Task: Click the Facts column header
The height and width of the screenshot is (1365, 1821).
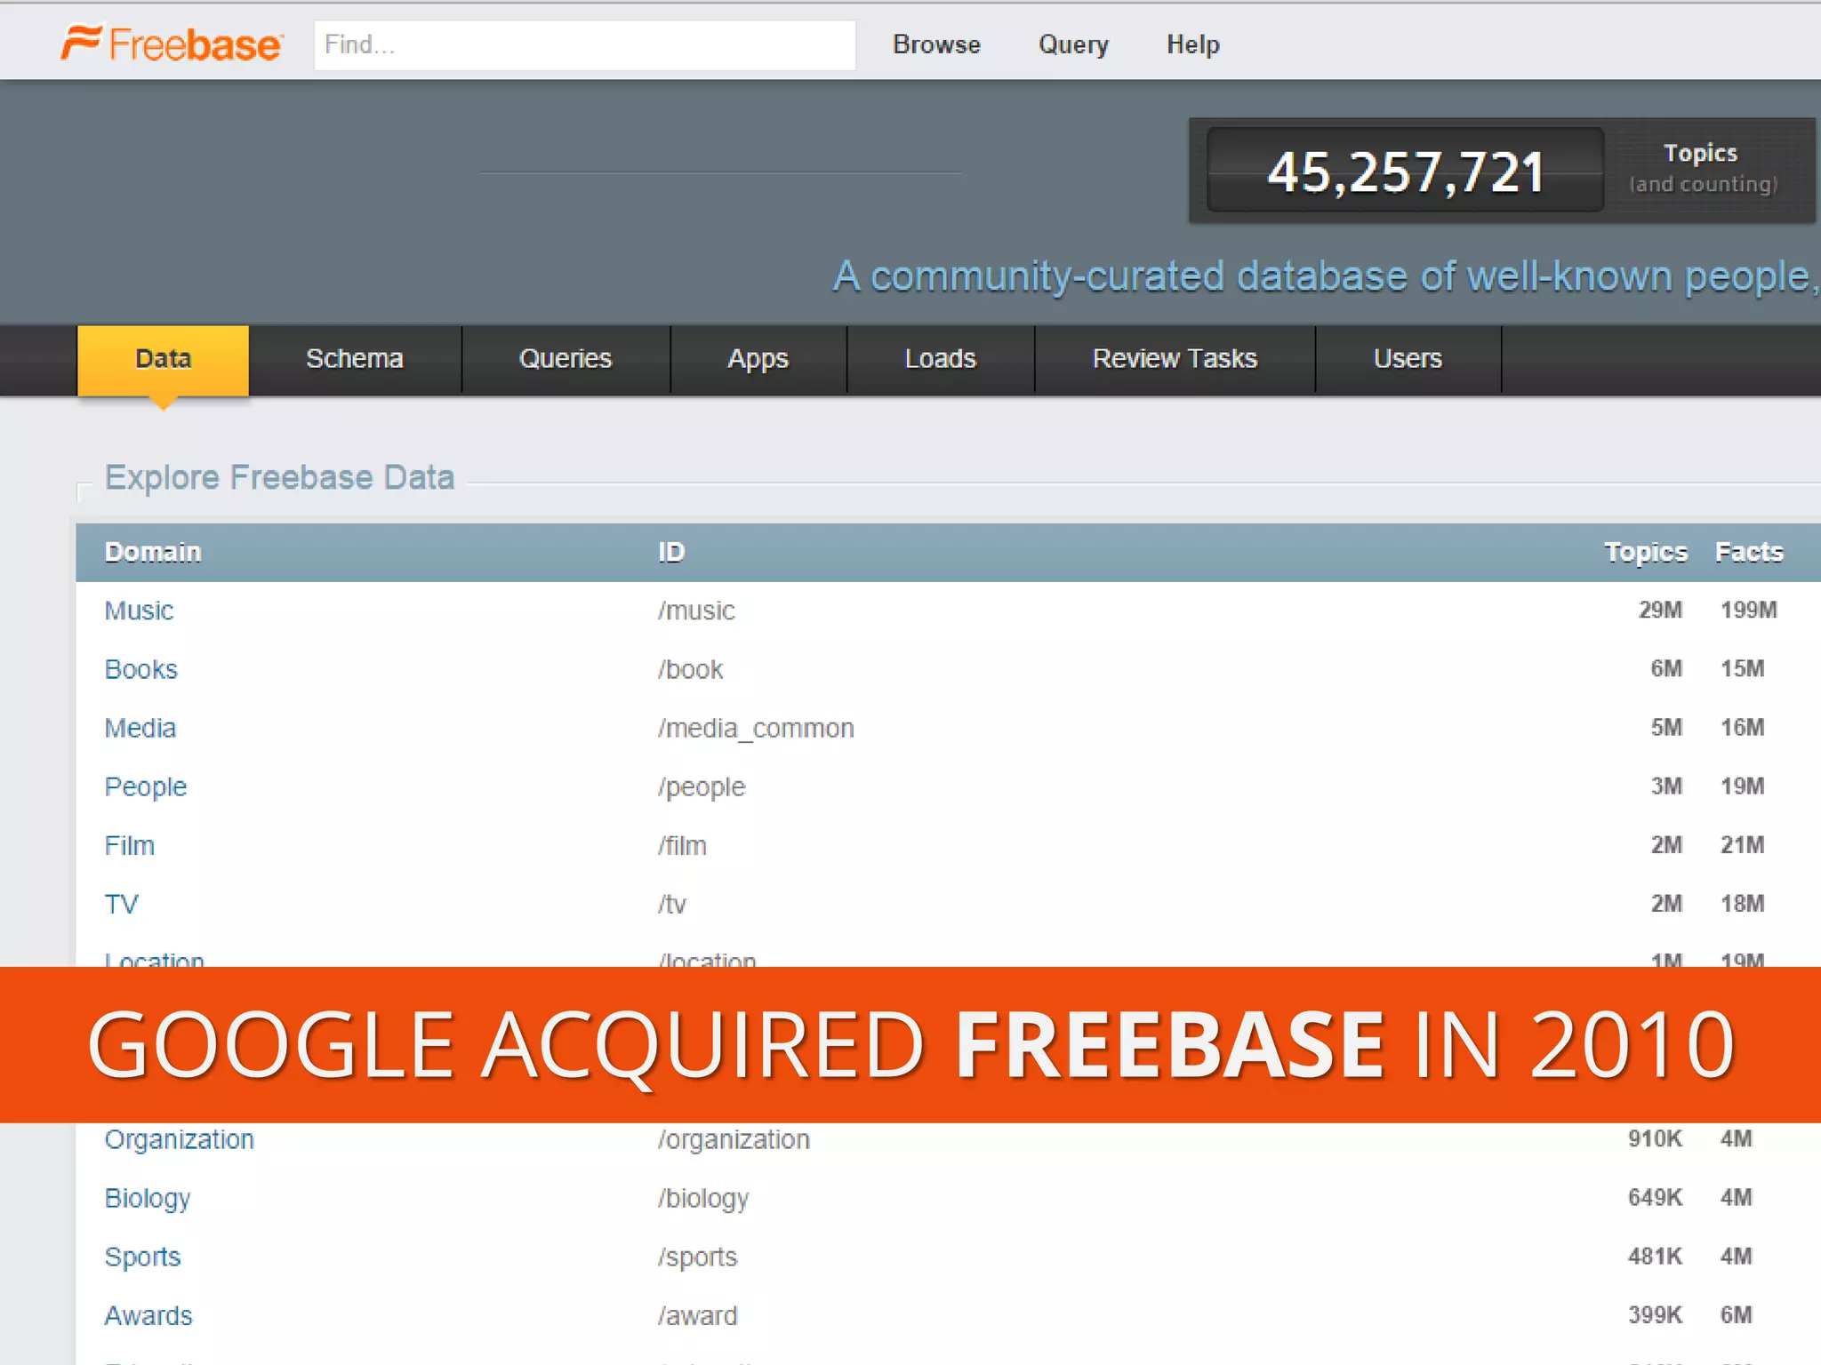Action: pos(1749,552)
